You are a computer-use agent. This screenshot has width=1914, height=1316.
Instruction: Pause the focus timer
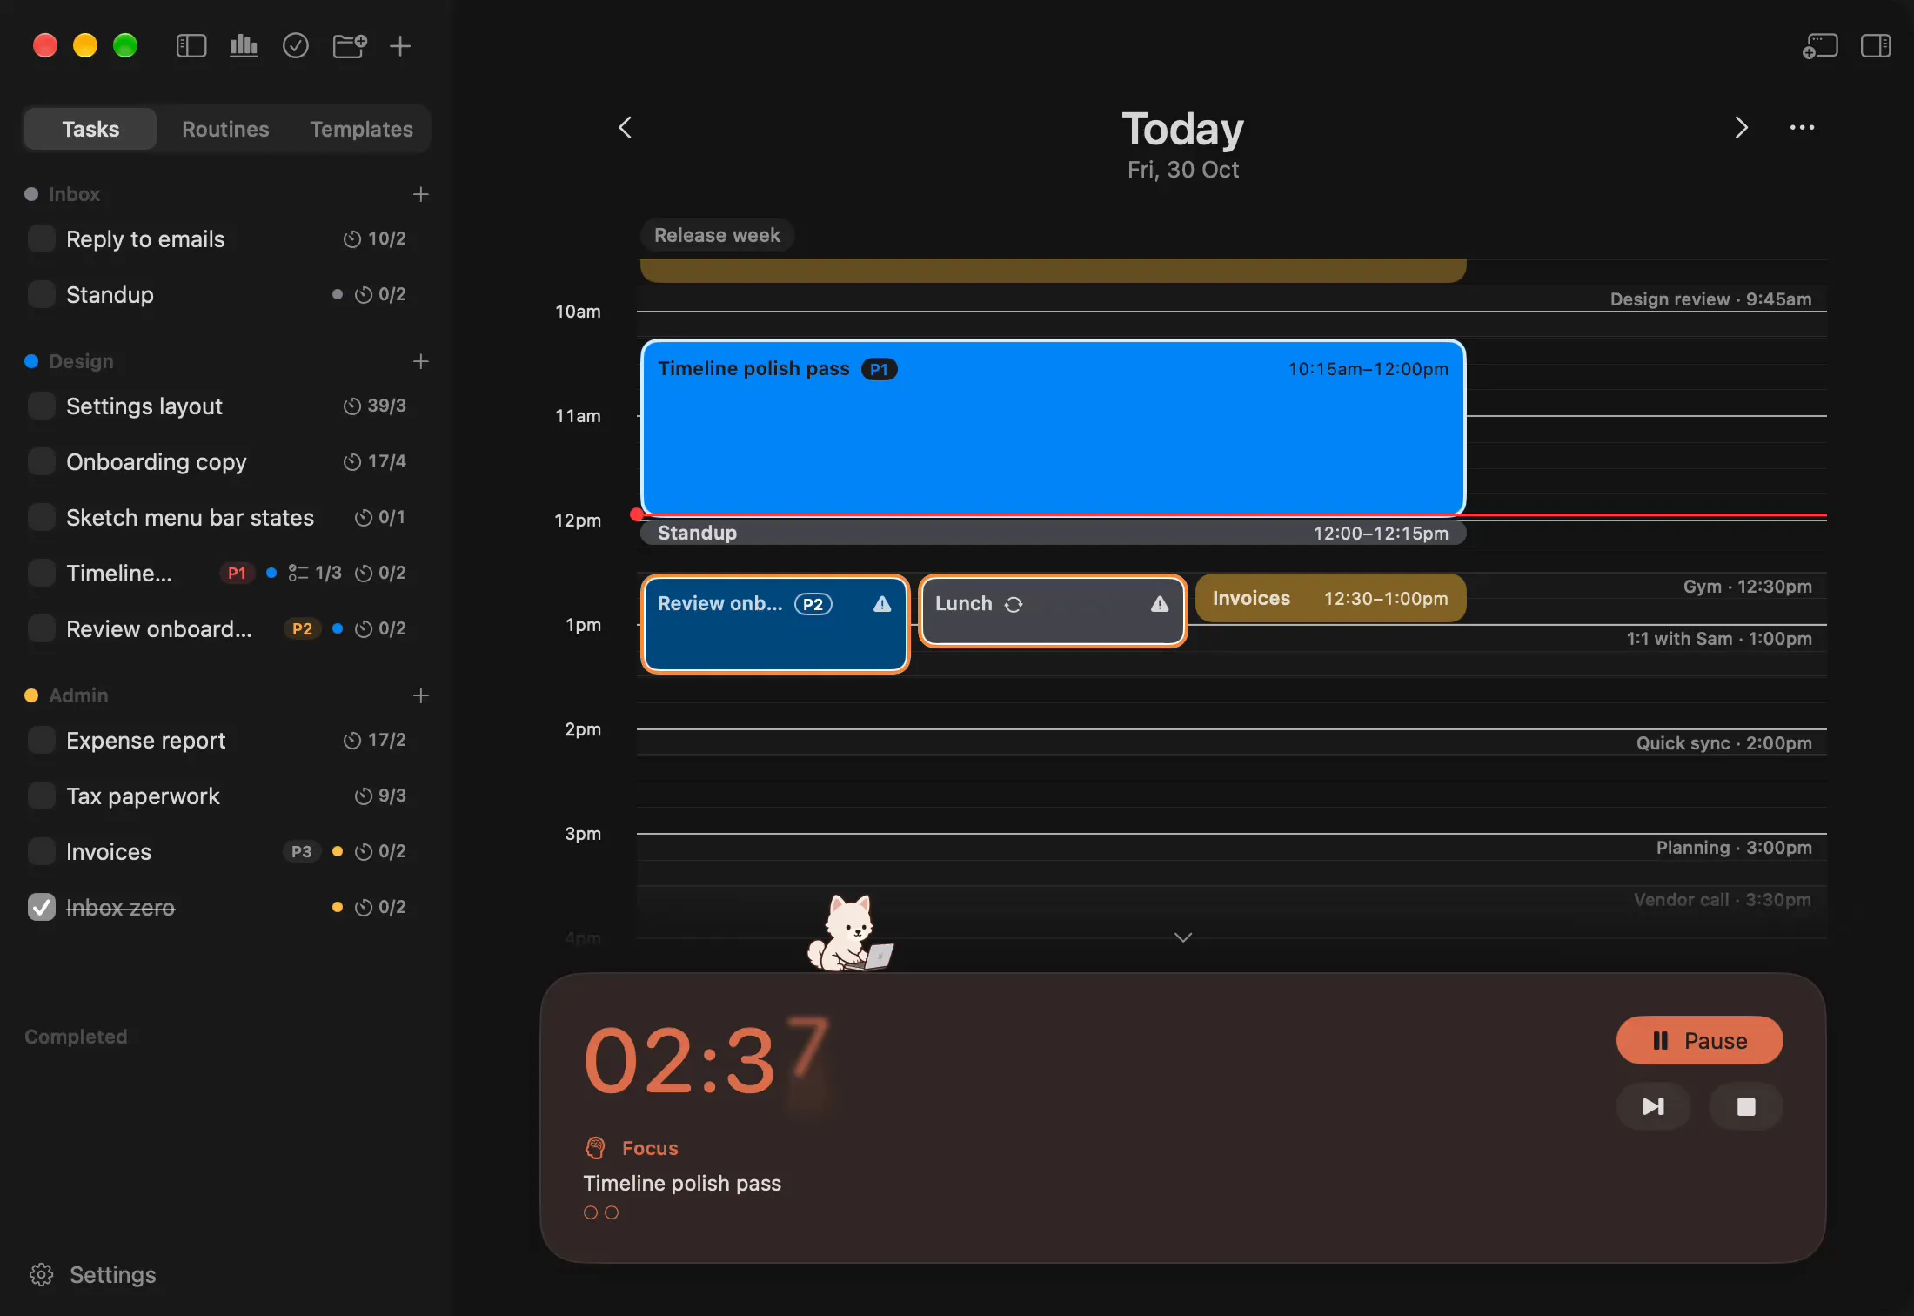tap(1699, 1040)
